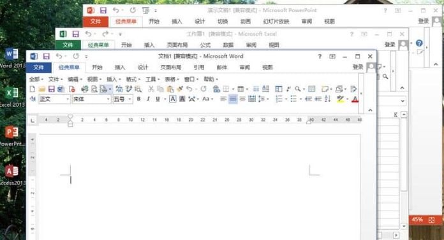This screenshot has height=240, width=444.
Task: Open the 格式 classic menu
Action: [133, 79]
